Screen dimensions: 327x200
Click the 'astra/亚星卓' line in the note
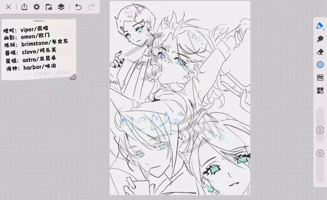(x=31, y=60)
